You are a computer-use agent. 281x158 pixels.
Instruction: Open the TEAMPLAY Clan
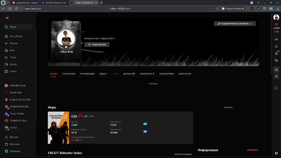pos(15,121)
